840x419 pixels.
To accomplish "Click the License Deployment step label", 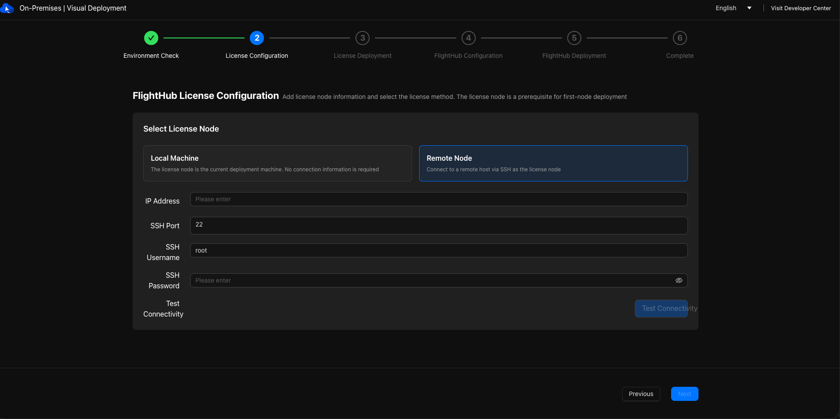I will pos(363,56).
